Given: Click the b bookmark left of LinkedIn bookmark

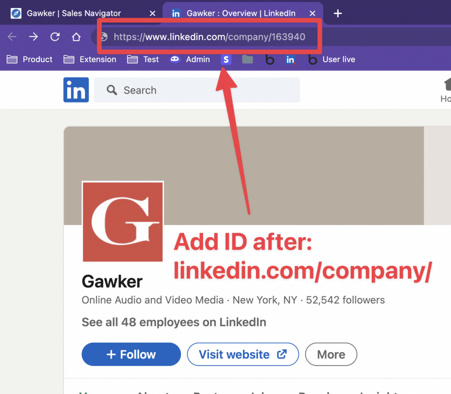Looking at the screenshot, I should (269, 59).
